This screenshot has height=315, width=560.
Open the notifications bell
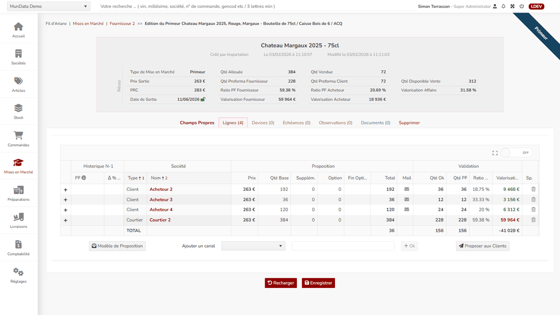(x=504, y=7)
